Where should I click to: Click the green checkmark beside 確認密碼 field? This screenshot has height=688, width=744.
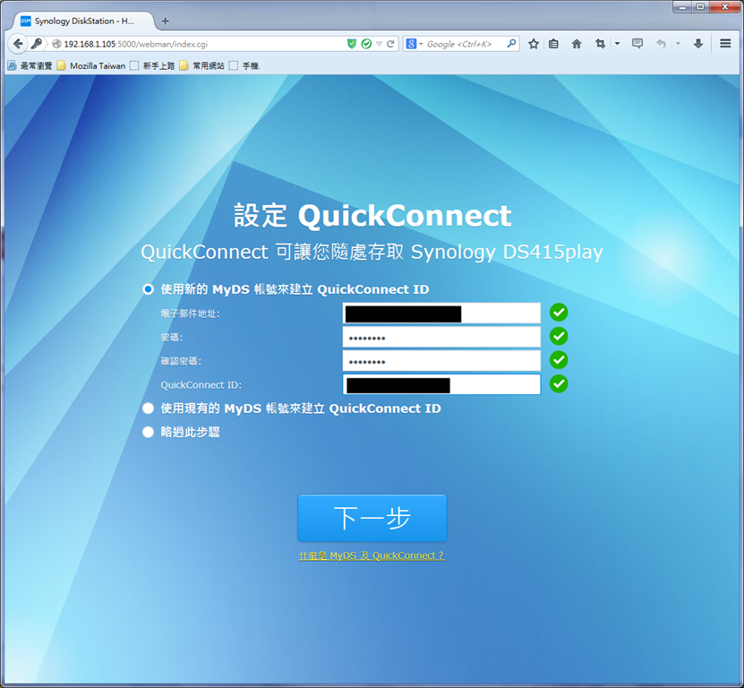pos(559,360)
